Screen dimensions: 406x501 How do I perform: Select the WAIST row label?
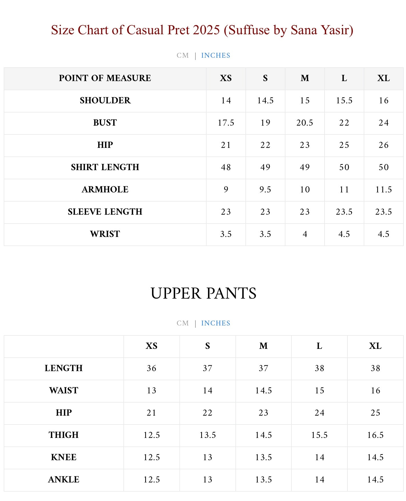tap(64, 391)
